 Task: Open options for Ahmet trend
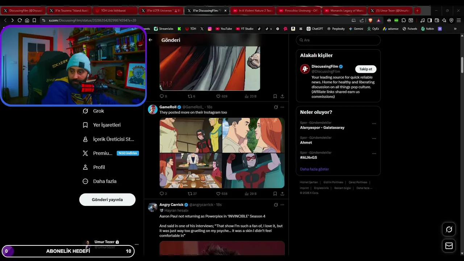[x=374, y=138]
